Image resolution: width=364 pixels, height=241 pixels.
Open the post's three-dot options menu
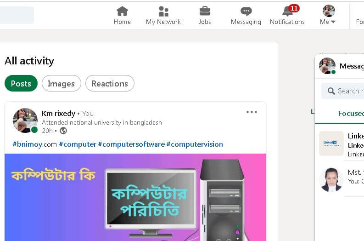tap(252, 112)
